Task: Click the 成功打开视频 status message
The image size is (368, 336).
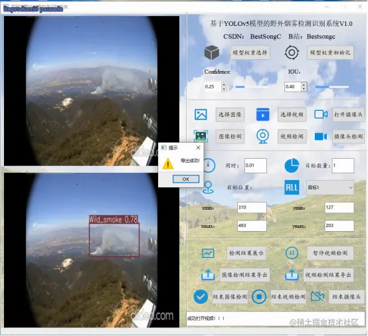Action: tap(206, 318)
